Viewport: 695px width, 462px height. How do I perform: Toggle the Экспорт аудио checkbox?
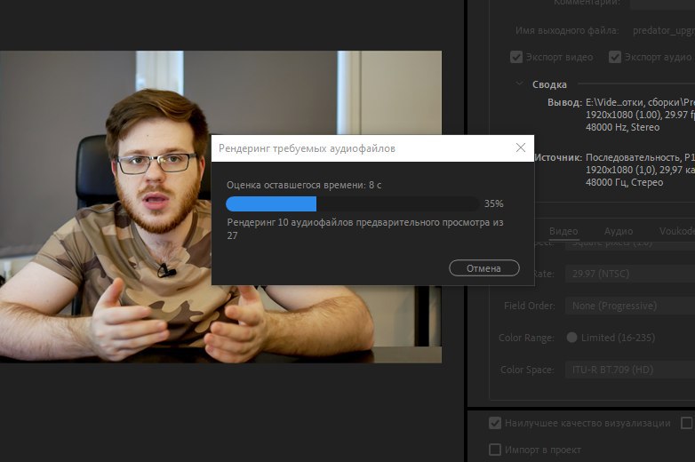[615, 57]
